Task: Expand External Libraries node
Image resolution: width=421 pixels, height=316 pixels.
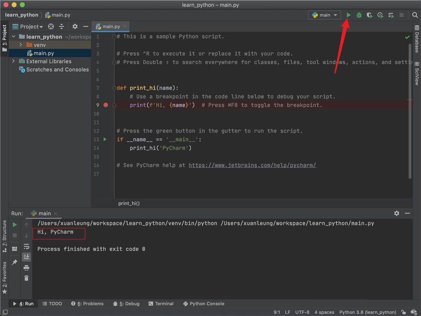Action: (x=14, y=61)
